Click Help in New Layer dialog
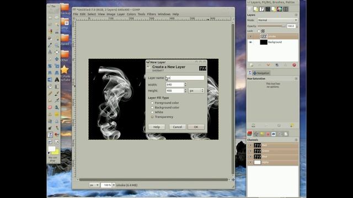353x198 pixels. coord(157,127)
